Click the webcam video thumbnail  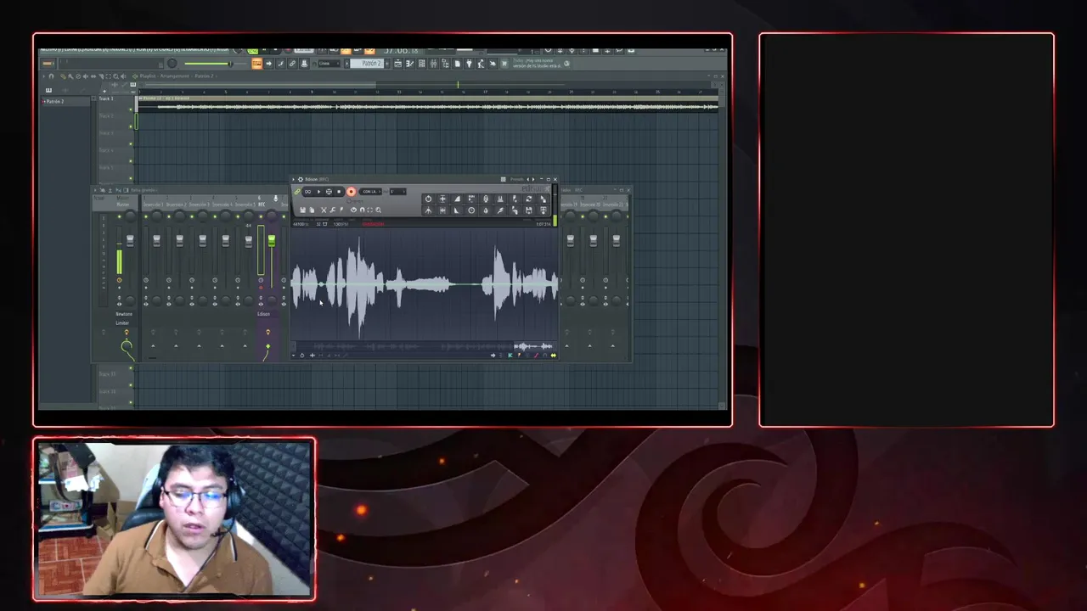[x=174, y=519]
